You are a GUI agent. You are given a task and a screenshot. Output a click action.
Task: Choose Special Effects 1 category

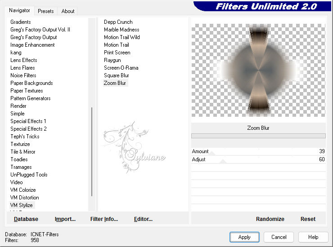[x=28, y=121]
